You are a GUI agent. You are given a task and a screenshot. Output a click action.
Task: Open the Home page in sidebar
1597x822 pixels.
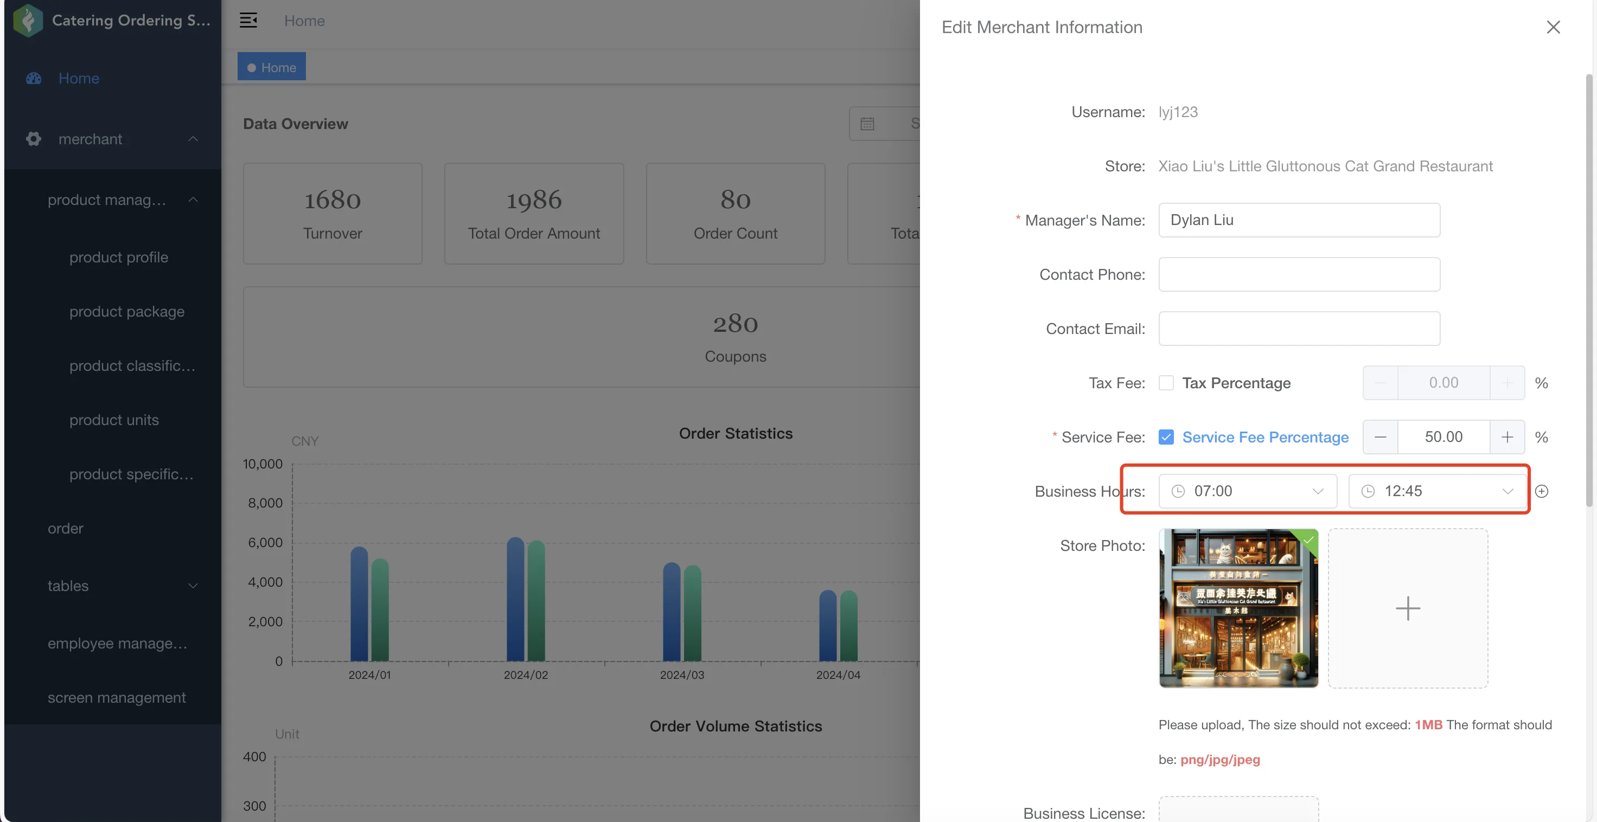tap(79, 78)
